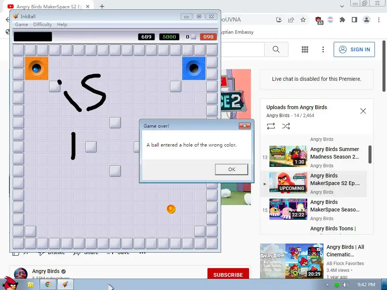Bookmark this page with the star

[x=303, y=20]
